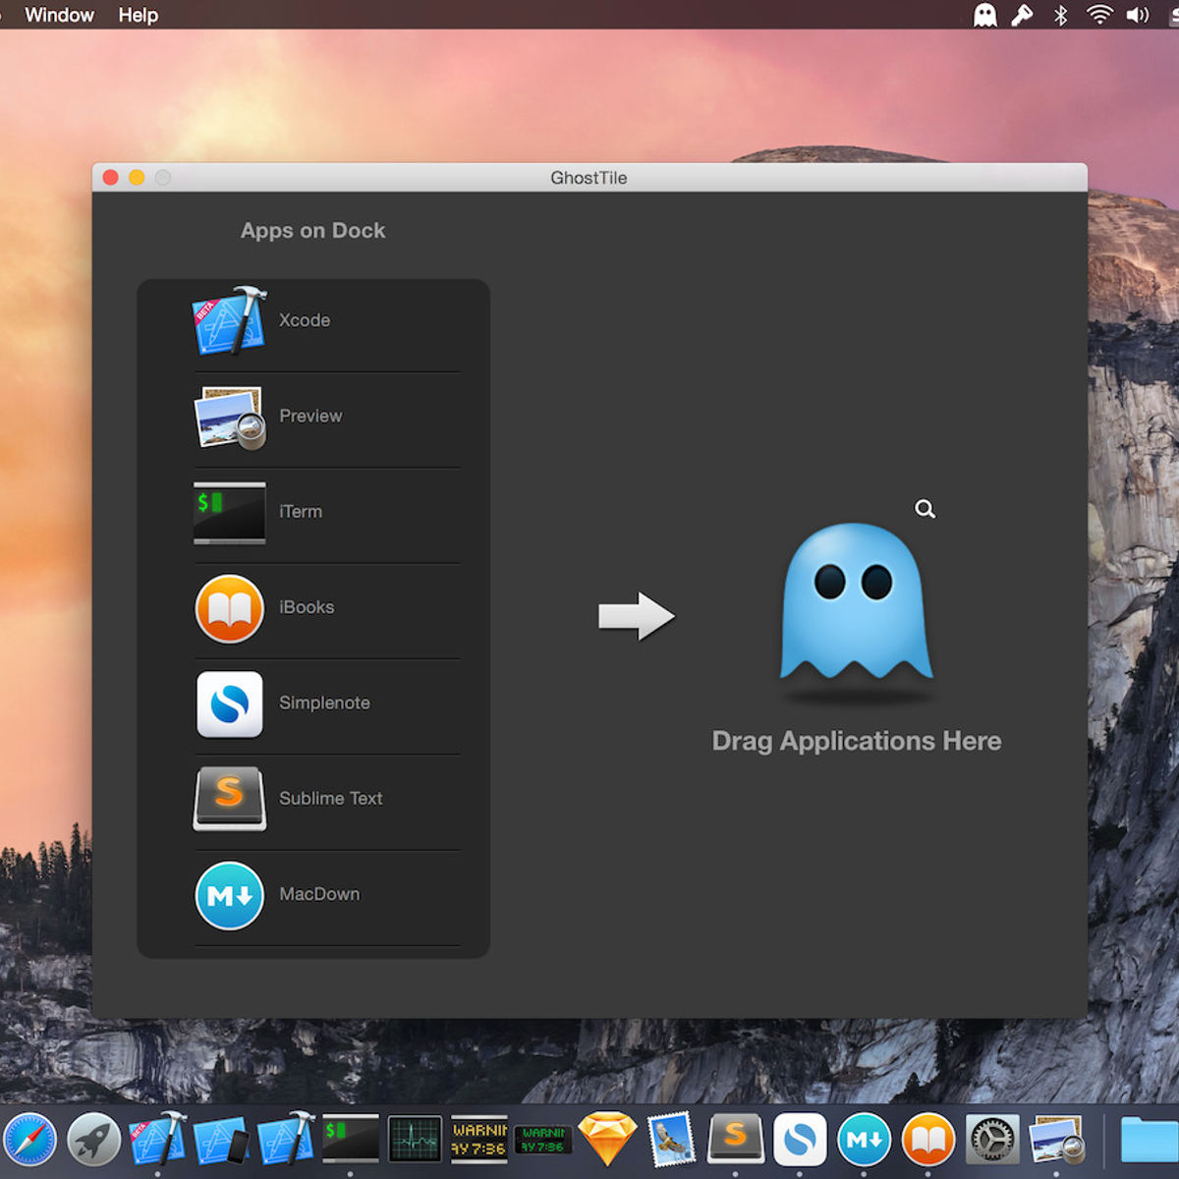Image resolution: width=1179 pixels, height=1179 pixels.
Task: Click the Xcode icon in the Apps on Dock list
Action: [229, 320]
